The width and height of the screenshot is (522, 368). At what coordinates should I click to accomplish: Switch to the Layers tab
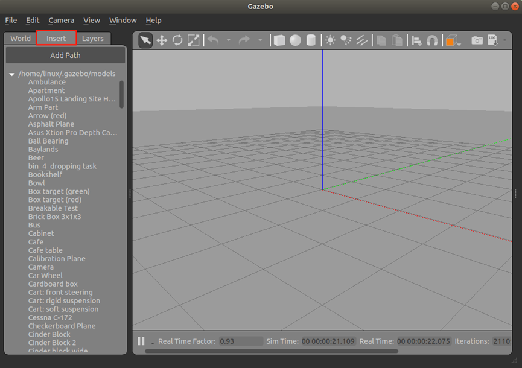pyautogui.click(x=93, y=39)
